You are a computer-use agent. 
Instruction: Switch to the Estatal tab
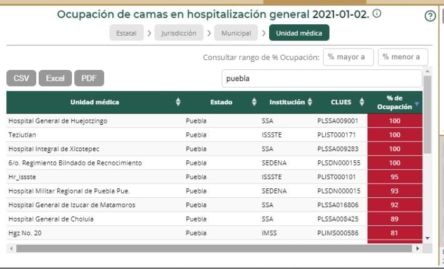127,33
